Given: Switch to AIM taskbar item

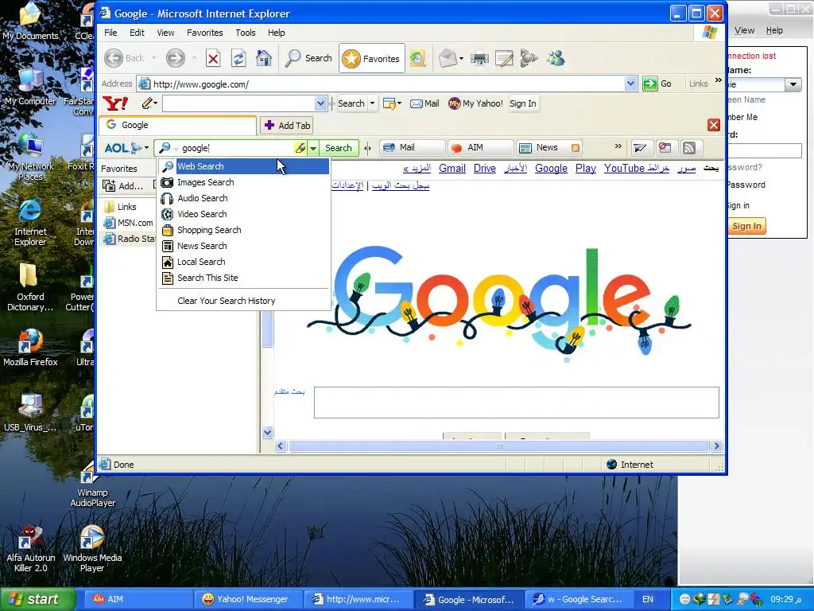Looking at the screenshot, I should point(137,599).
